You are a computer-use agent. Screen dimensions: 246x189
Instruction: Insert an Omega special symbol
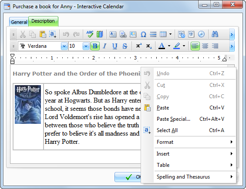click(x=143, y=34)
